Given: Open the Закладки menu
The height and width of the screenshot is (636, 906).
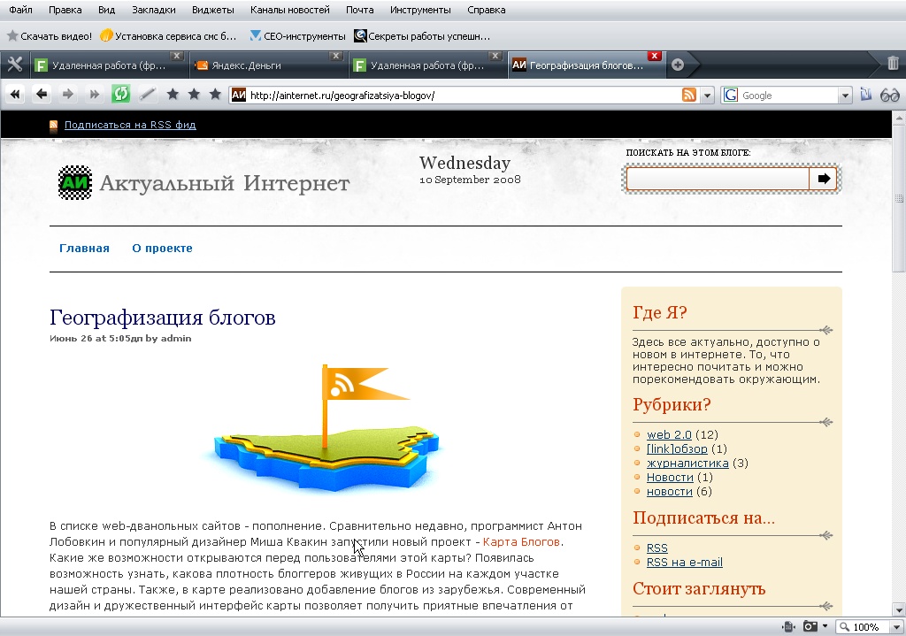Looking at the screenshot, I should click(154, 10).
